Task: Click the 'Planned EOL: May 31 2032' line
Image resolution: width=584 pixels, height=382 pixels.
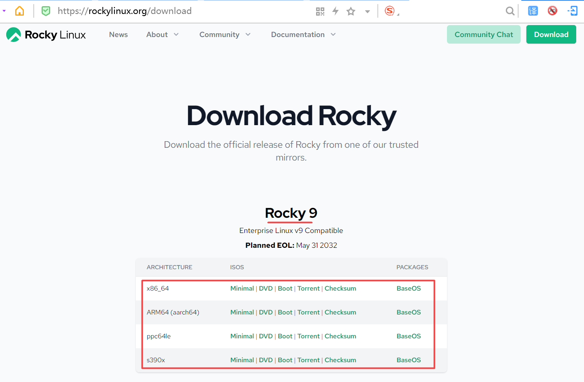Action: coord(291,245)
